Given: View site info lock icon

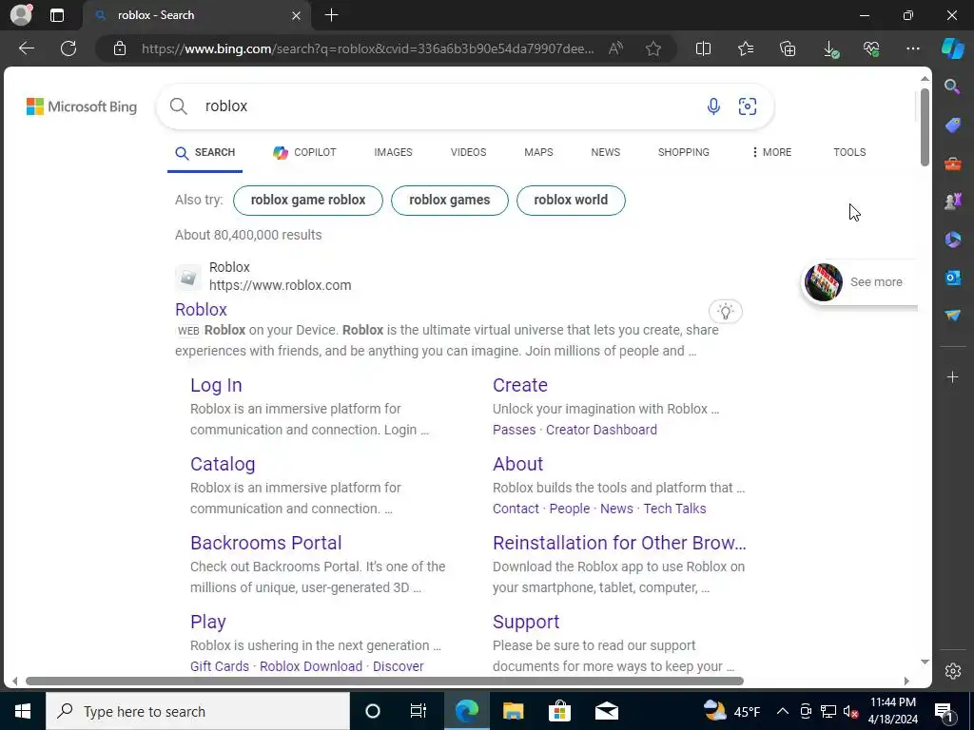Looking at the screenshot, I should pyautogui.click(x=120, y=48).
